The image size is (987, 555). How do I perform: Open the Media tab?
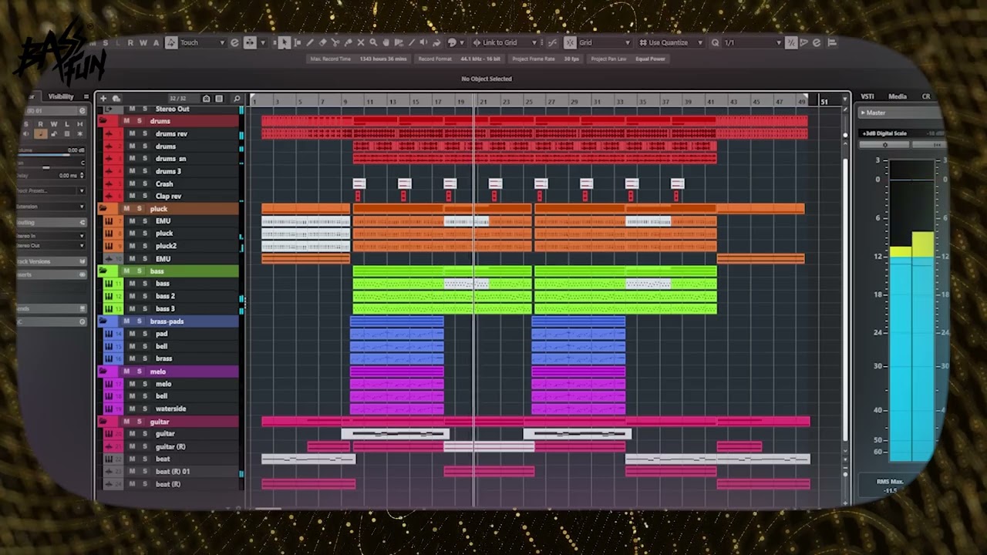coord(898,96)
